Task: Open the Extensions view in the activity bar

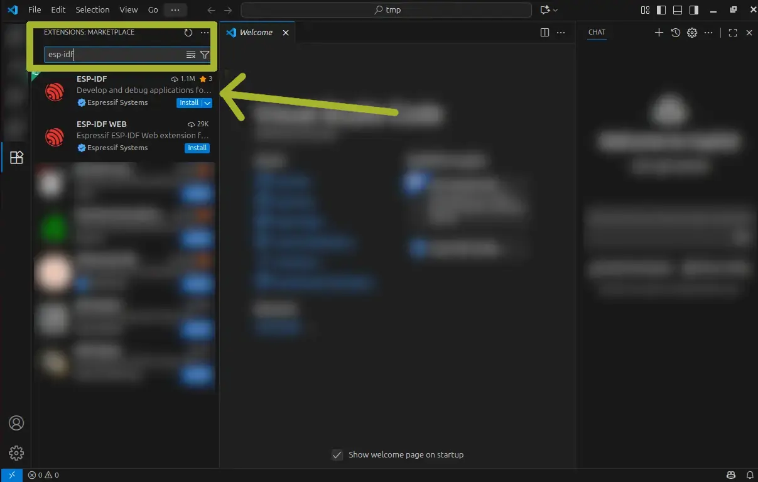Action: tap(16, 157)
